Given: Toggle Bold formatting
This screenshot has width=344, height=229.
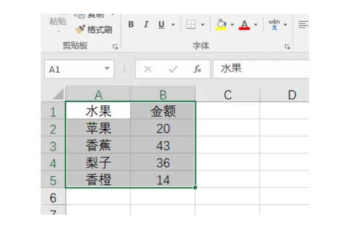Looking at the screenshot, I should point(131,24).
